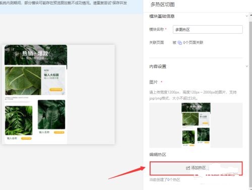Click the 多热区切图 panel title
This screenshot has width=252, height=190.
pos(162,5)
